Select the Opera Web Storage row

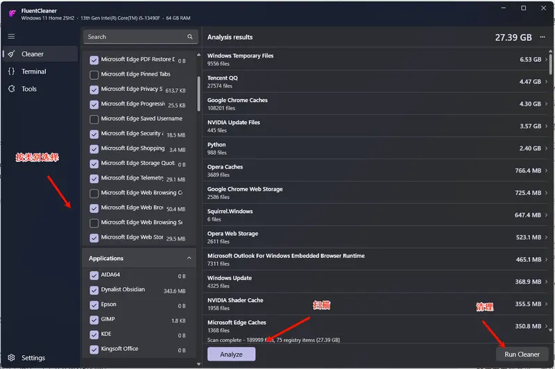coord(377,237)
